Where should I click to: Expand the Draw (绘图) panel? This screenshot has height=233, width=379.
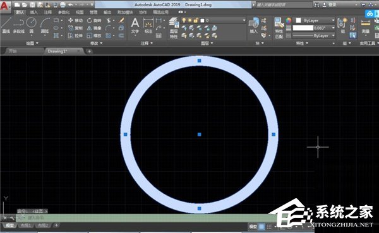tap(32, 44)
